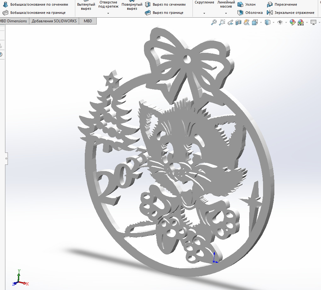Open View Orientation dropdown arrow

(261, 22)
